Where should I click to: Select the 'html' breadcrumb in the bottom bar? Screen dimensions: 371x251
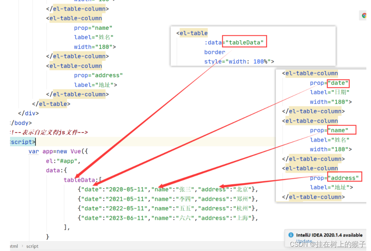coord(14,246)
